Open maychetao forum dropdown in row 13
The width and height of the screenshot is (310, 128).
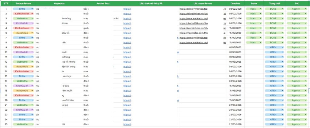[x=23, y=67]
